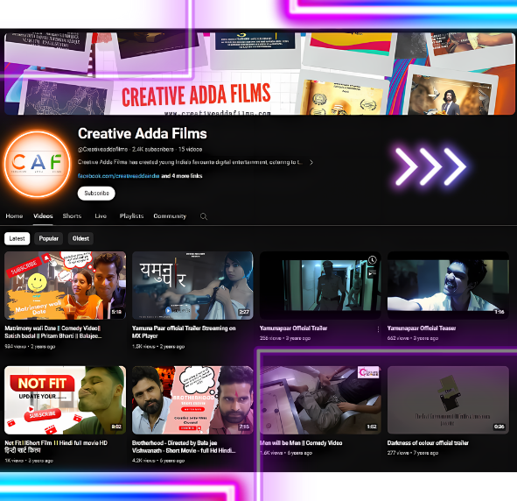Select the Oldest sort chip
This screenshot has height=501, width=517.
80,238
